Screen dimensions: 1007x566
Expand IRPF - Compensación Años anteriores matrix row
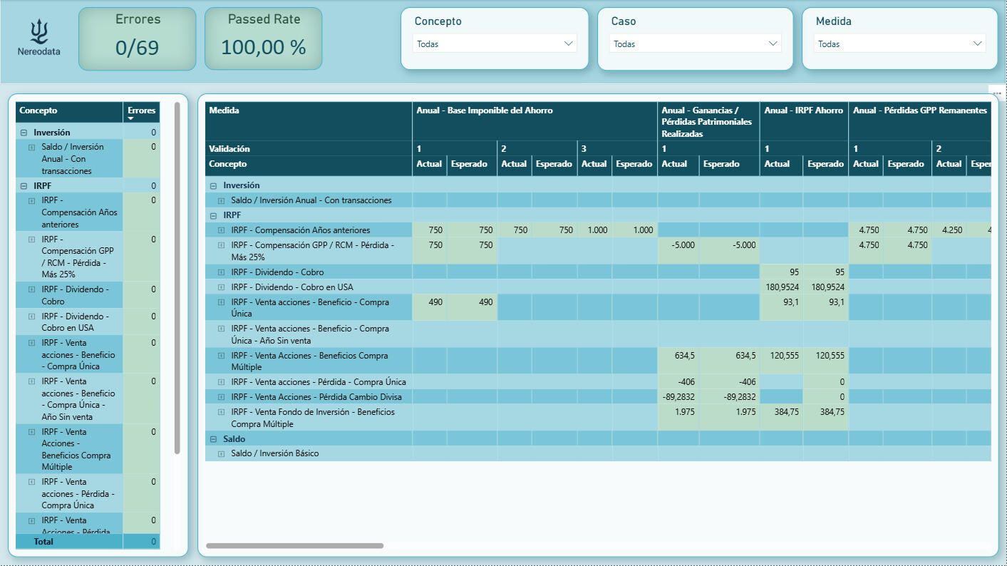[222, 230]
